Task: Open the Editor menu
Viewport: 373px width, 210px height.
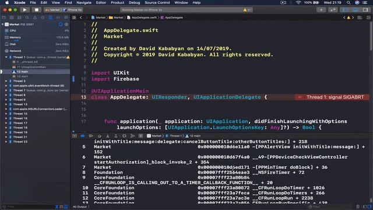Action: coord(101,2)
